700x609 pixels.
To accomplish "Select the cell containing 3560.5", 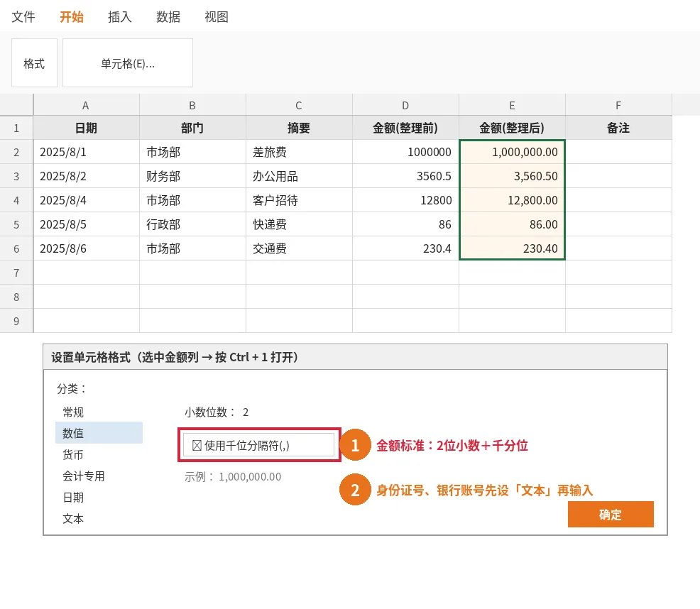I will click(x=405, y=176).
